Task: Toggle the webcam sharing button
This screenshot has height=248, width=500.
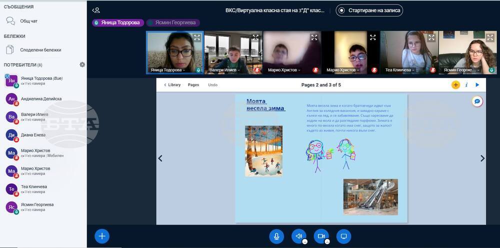Action: point(321,236)
